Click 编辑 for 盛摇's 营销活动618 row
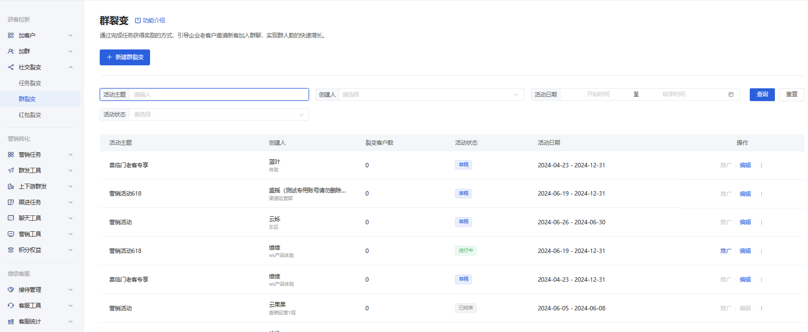Image resolution: width=808 pixels, height=332 pixels. pyautogui.click(x=745, y=194)
